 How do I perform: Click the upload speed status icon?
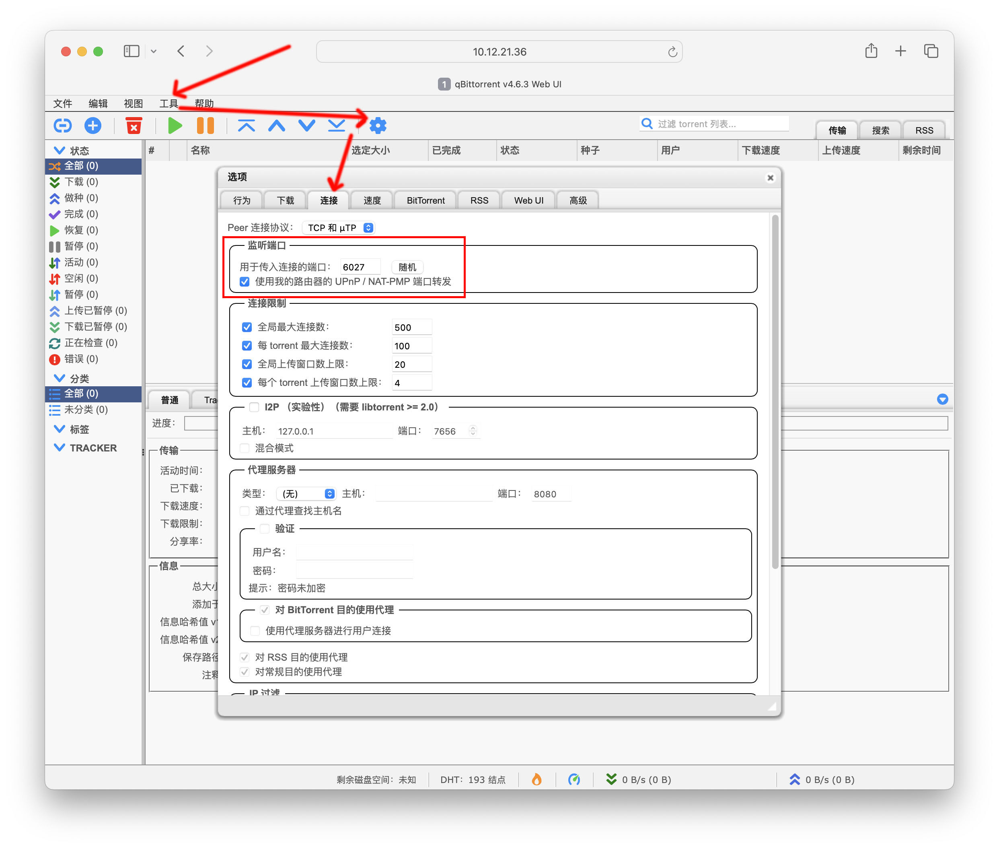click(794, 779)
